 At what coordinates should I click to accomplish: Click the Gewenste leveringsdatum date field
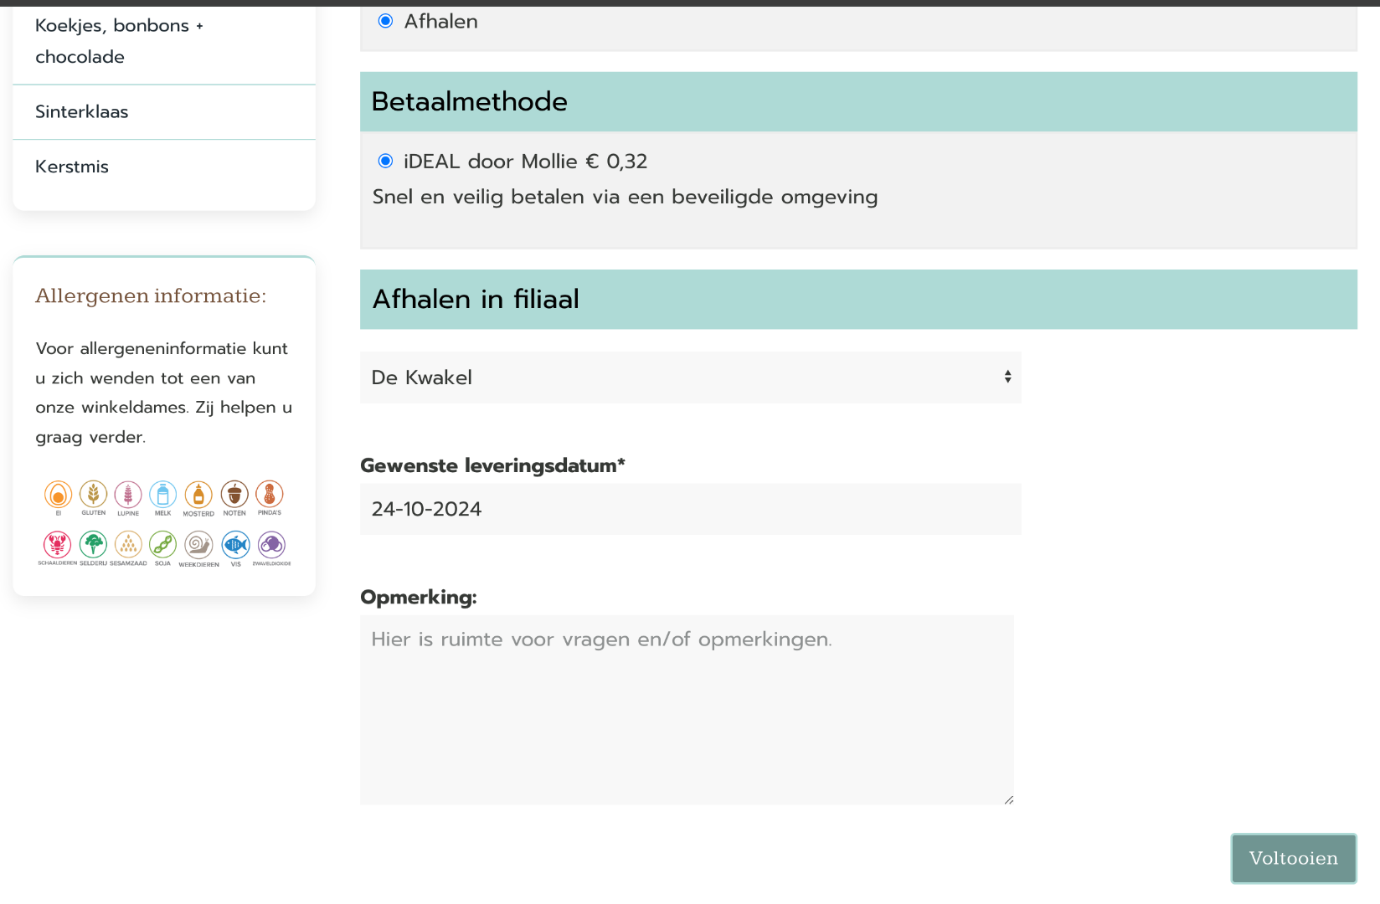click(x=690, y=509)
